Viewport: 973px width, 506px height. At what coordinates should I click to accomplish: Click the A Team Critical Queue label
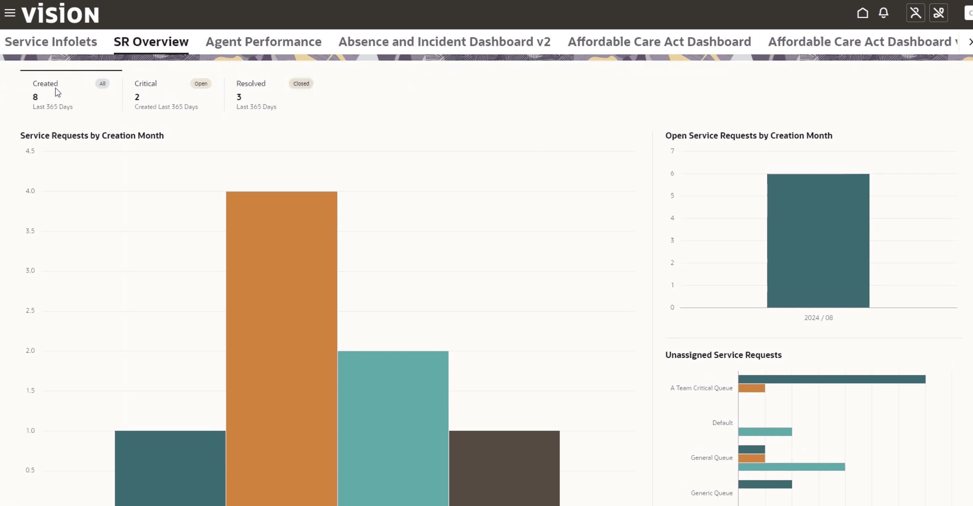pyautogui.click(x=701, y=388)
